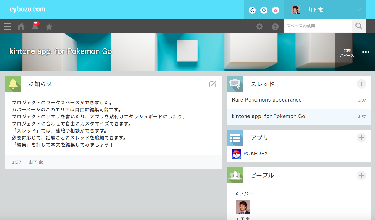Click the 3:37 time on Rare Pokemons row
Image resolution: width=375 pixels, height=220 pixels.
[x=362, y=100]
